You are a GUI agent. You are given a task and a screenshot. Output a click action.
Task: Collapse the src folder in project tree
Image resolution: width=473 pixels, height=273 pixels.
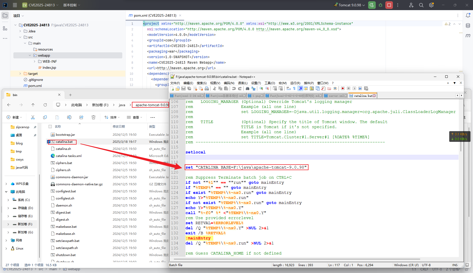20,37
